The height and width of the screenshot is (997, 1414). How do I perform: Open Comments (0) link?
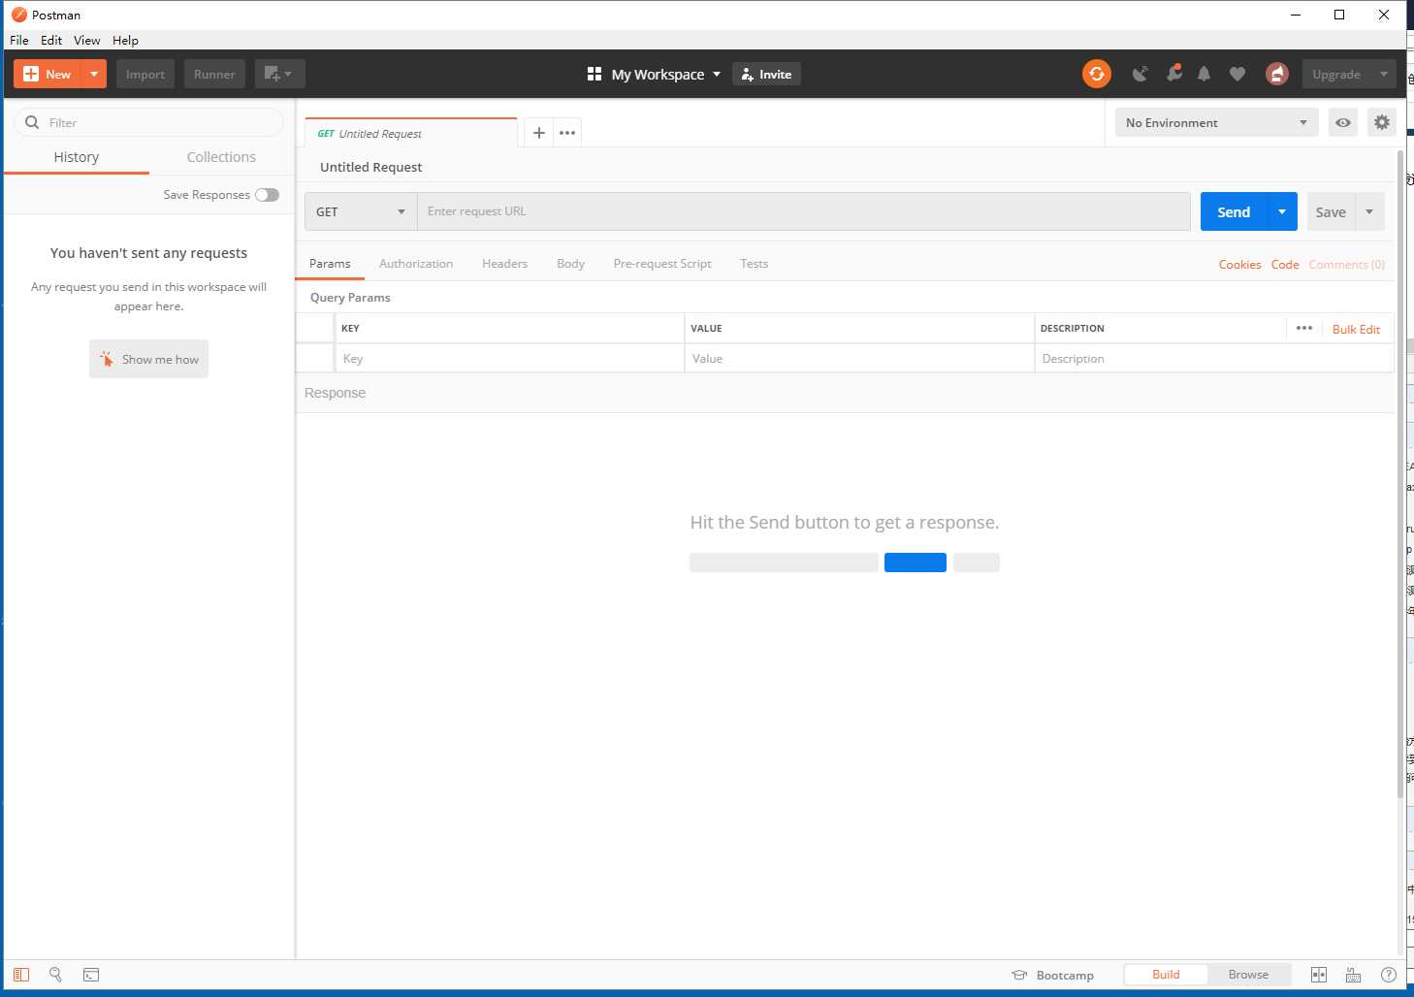tap(1347, 264)
